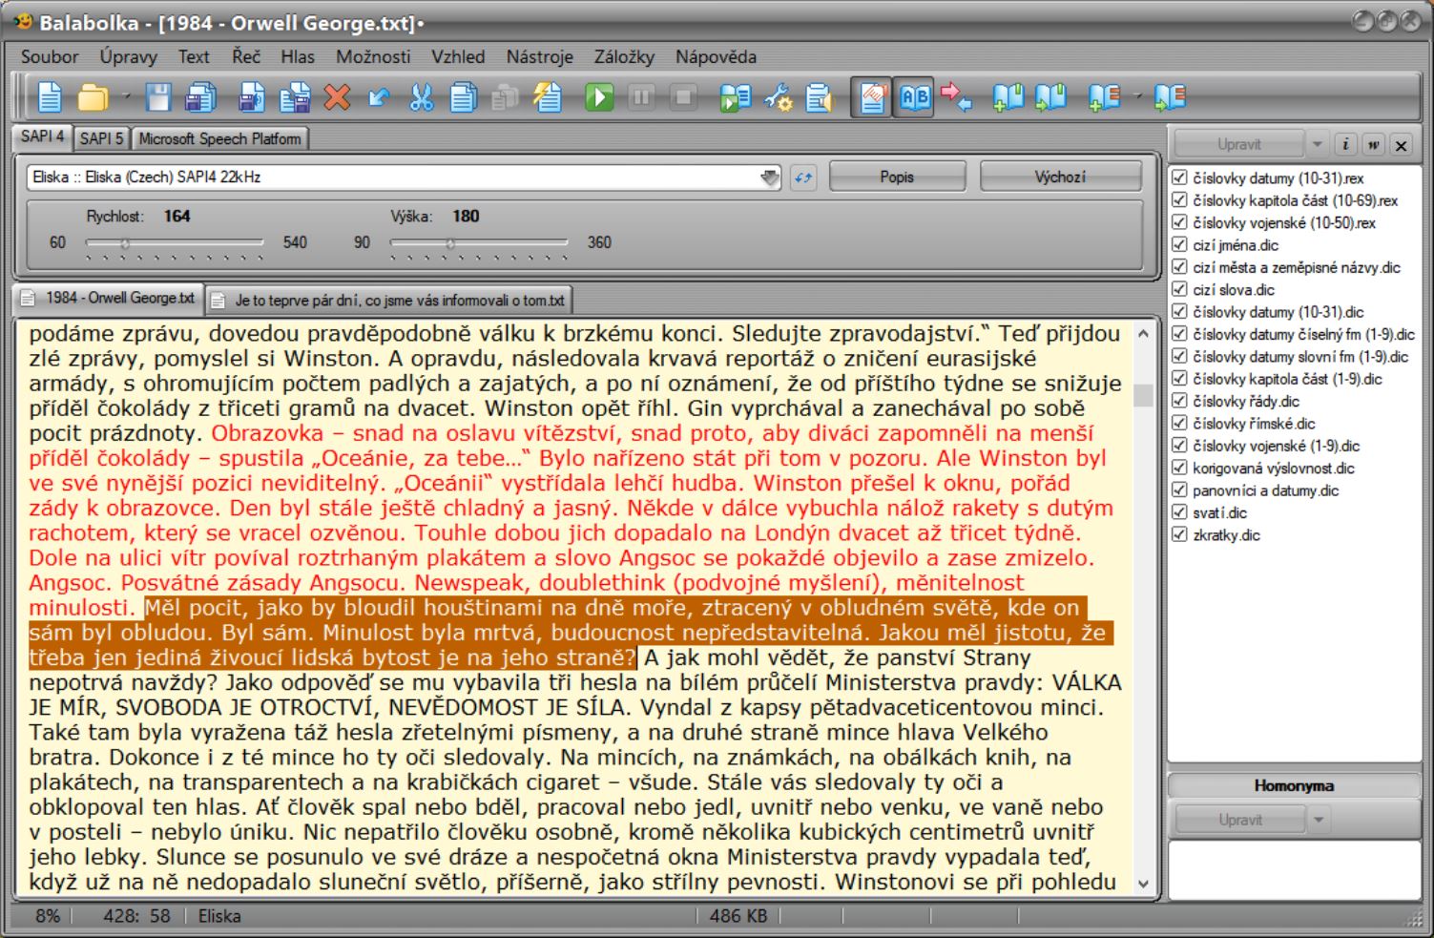
Task: Open the Eliska voice selection dropdown
Action: (x=769, y=177)
